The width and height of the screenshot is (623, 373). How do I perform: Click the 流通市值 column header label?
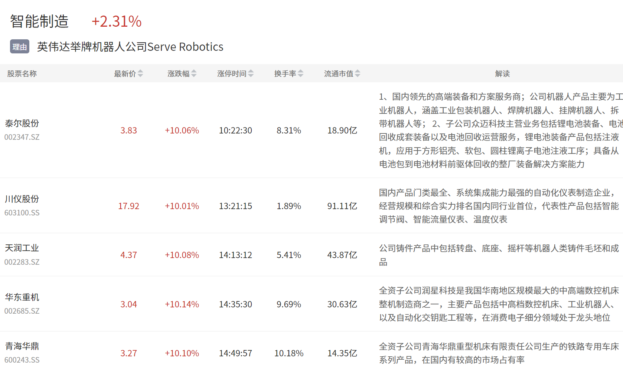click(338, 74)
